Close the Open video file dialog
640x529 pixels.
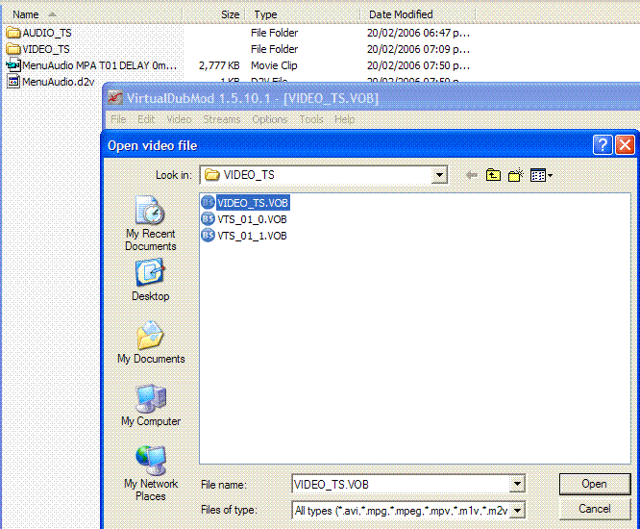625,145
